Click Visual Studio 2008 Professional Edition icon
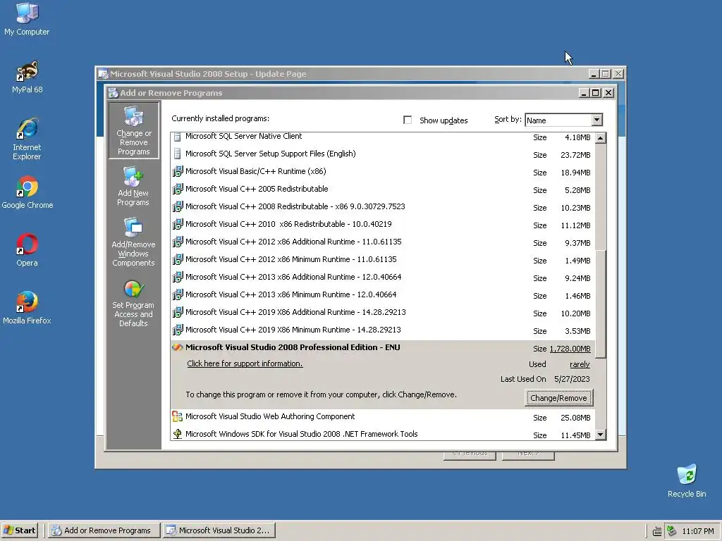Viewport: 722px width, 541px height. (x=177, y=347)
